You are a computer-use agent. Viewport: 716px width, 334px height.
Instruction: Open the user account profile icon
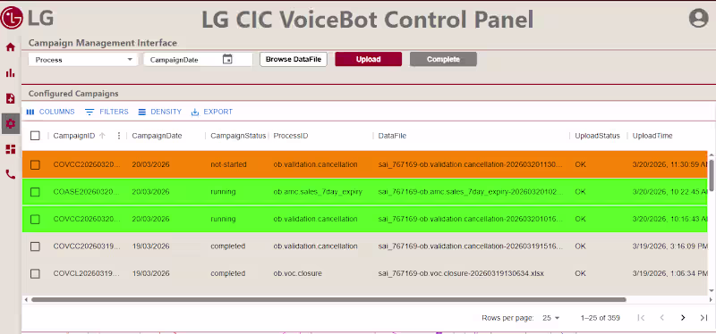pos(698,18)
